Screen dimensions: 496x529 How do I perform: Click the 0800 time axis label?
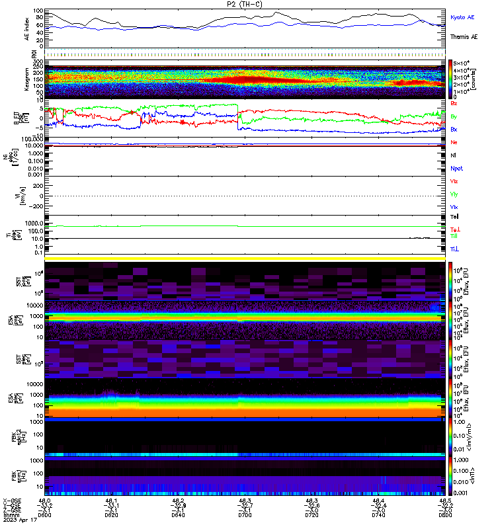[x=445, y=515]
